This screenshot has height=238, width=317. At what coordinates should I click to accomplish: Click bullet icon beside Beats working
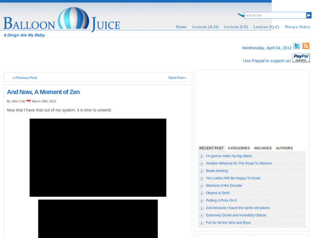coord(201,171)
